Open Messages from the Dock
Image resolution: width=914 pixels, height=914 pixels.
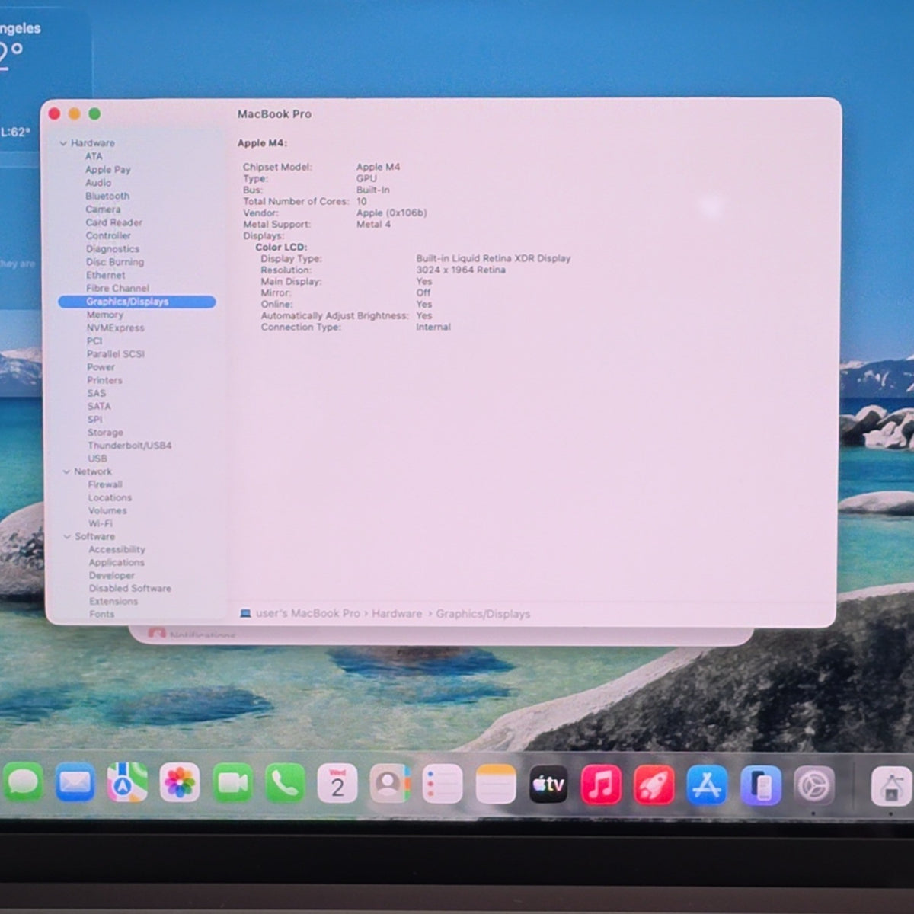(23, 783)
